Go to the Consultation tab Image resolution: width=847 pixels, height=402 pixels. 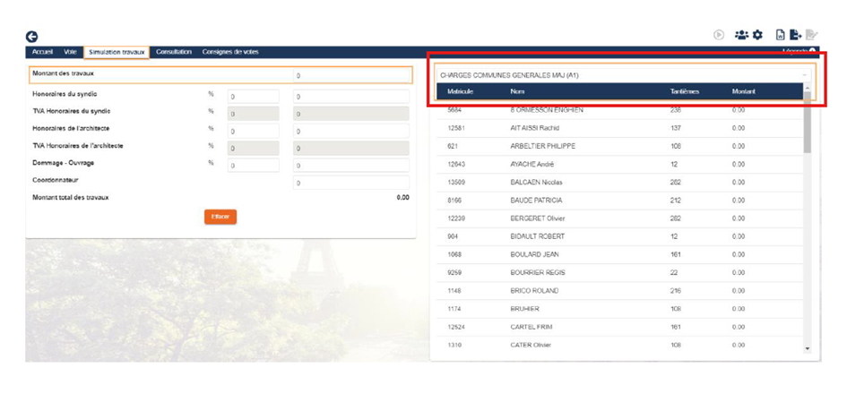click(x=174, y=52)
